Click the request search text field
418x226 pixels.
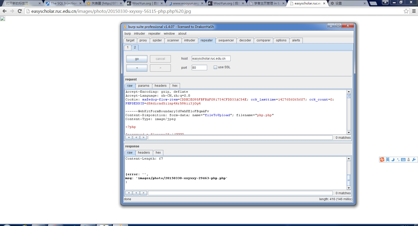240,137
